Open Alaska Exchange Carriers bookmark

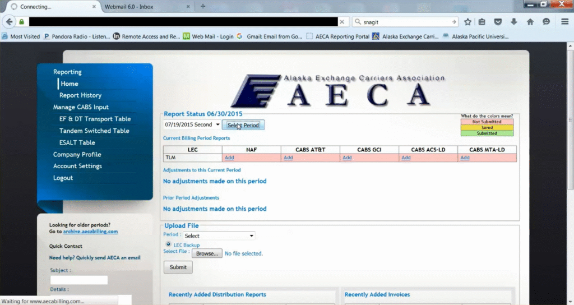(x=406, y=36)
